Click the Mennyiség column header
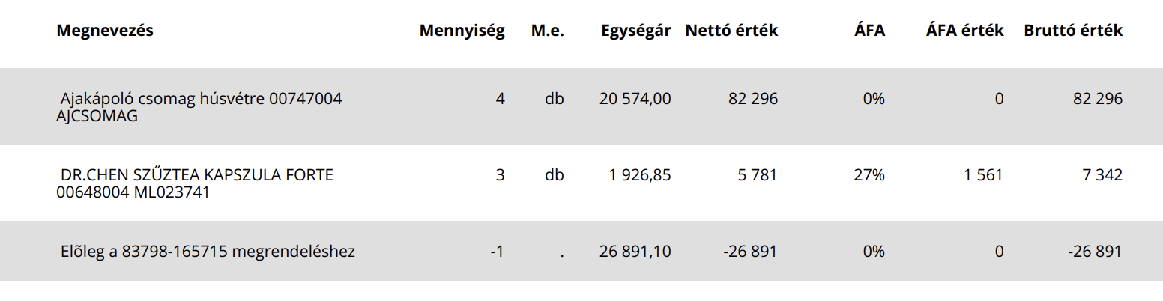The image size is (1163, 301). pyautogui.click(x=462, y=31)
